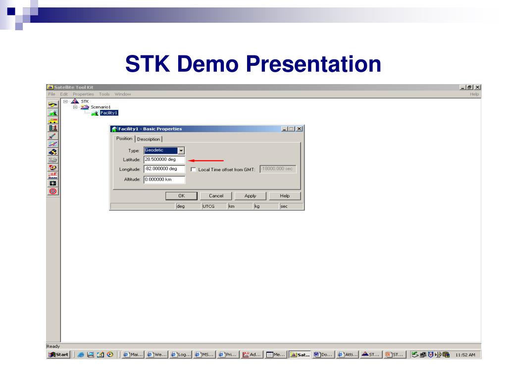Click the 'Ready' status bar text
Image resolution: width=507 pixels, height=380 pixels.
pyautogui.click(x=53, y=346)
